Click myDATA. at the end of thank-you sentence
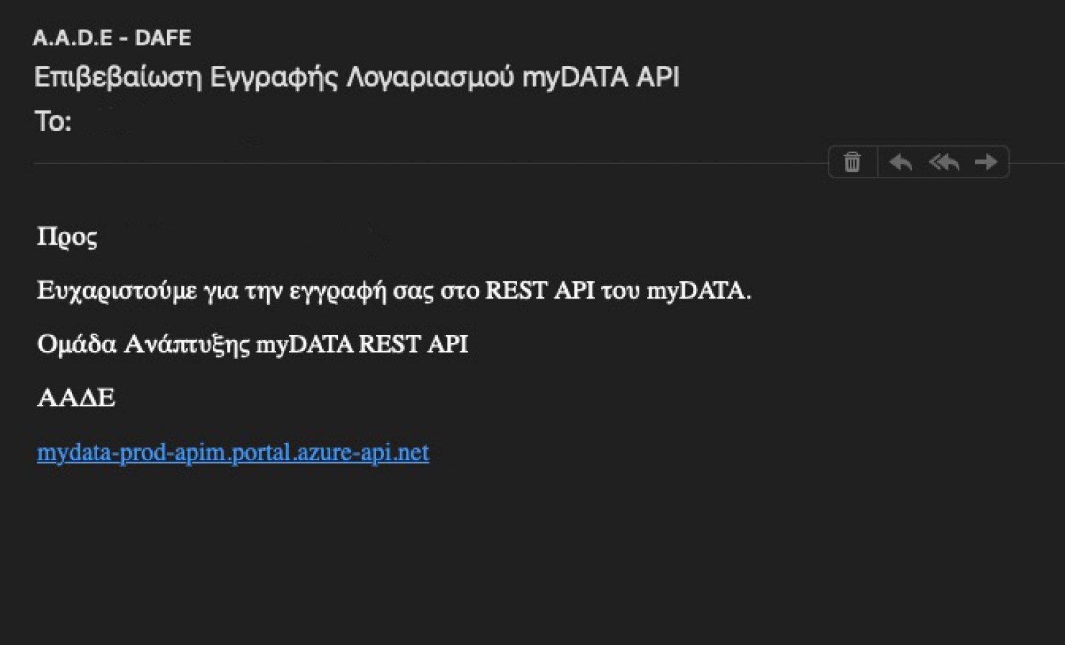 (699, 291)
